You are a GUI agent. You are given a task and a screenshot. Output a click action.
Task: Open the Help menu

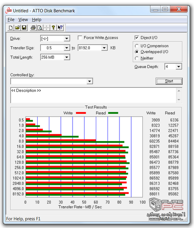[x=36, y=20]
